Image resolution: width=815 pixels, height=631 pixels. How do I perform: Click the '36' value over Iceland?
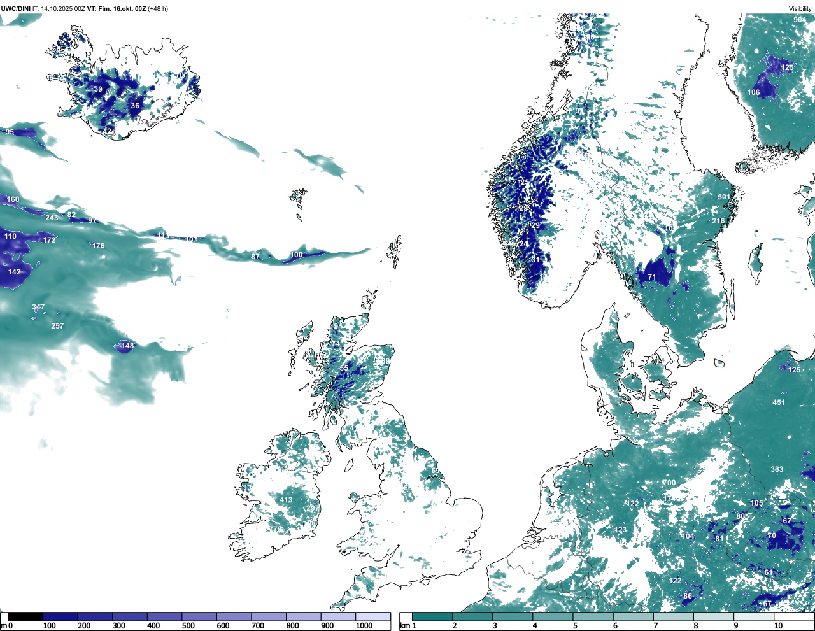(x=135, y=106)
